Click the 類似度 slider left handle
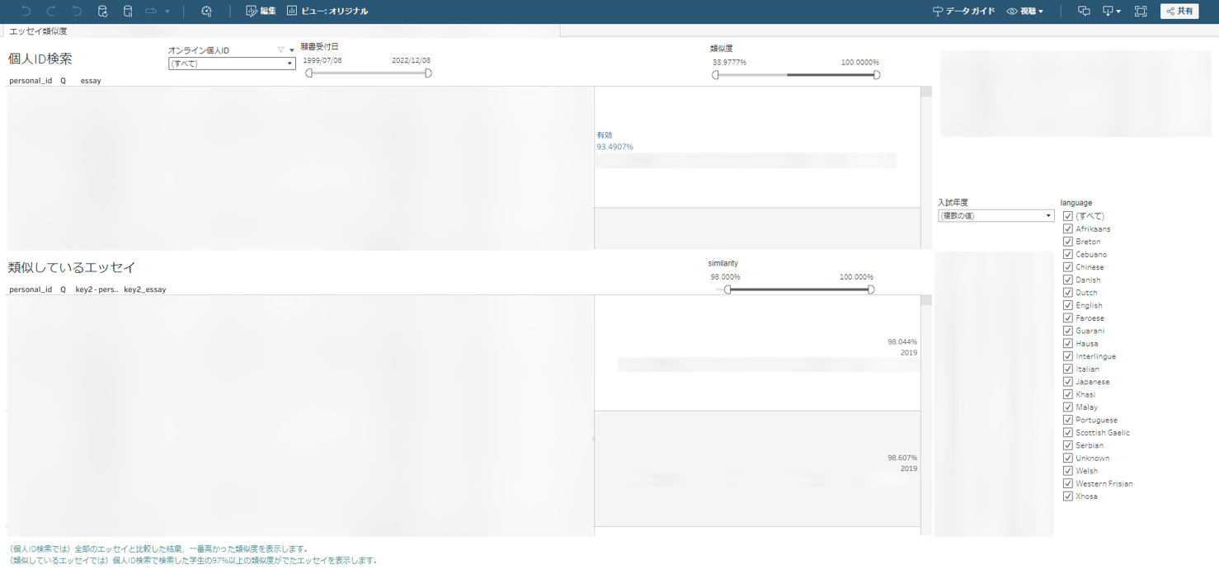The width and height of the screenshot is (1219, 574). tap(716, 75)
